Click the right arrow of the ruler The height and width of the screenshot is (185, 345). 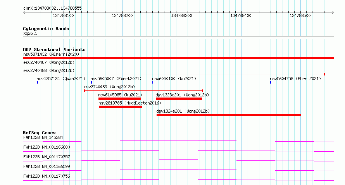tap(333, 12)
